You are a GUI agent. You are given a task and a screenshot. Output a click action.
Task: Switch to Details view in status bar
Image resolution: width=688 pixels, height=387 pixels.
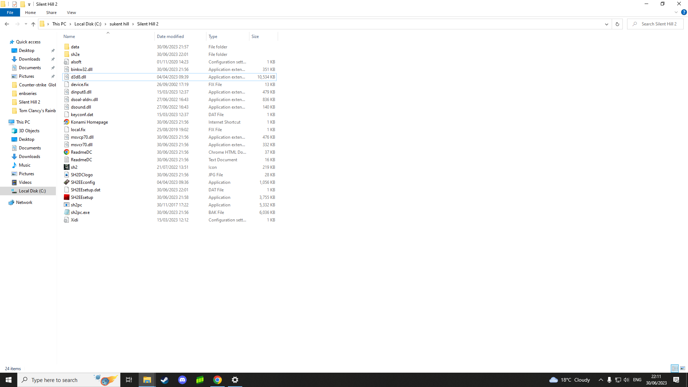(675, 368)
